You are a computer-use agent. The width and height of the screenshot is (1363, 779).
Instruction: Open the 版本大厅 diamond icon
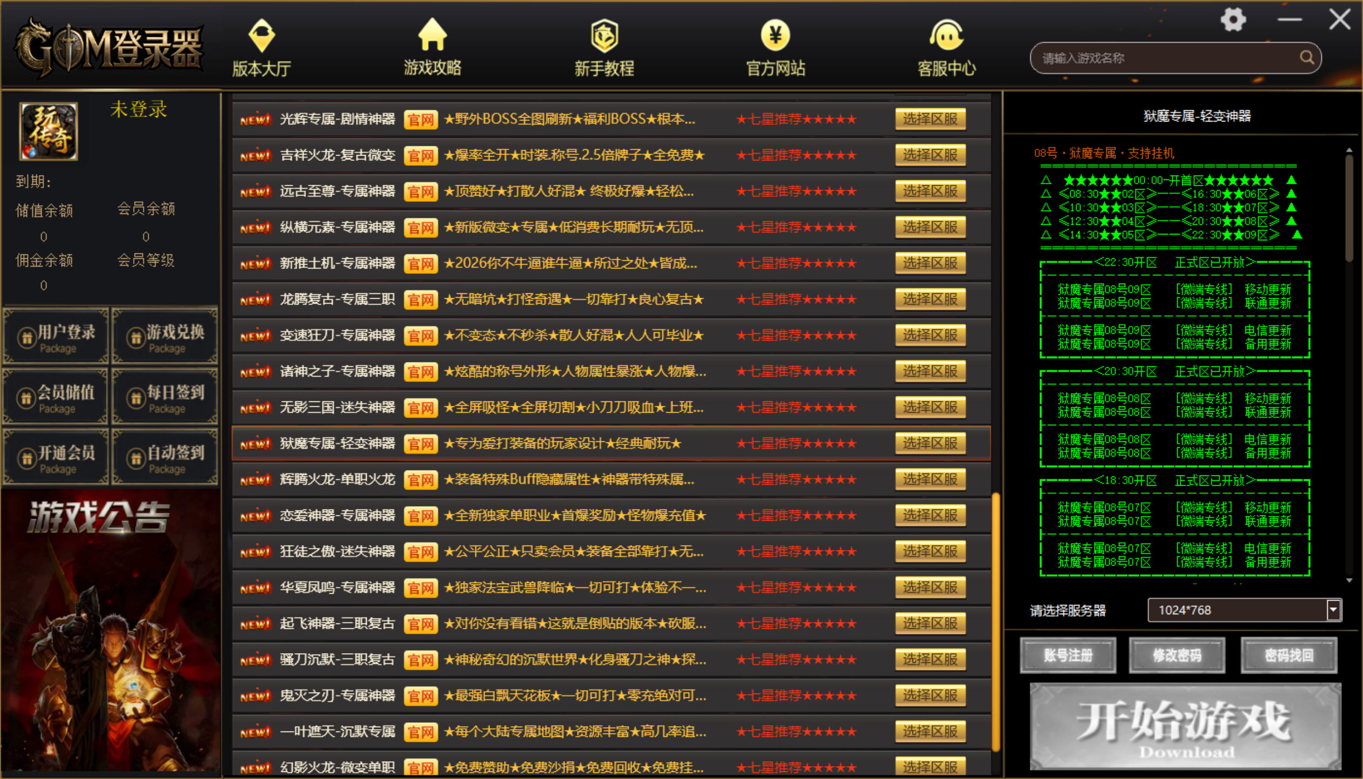pyautogui.click(x=261, y=36)
